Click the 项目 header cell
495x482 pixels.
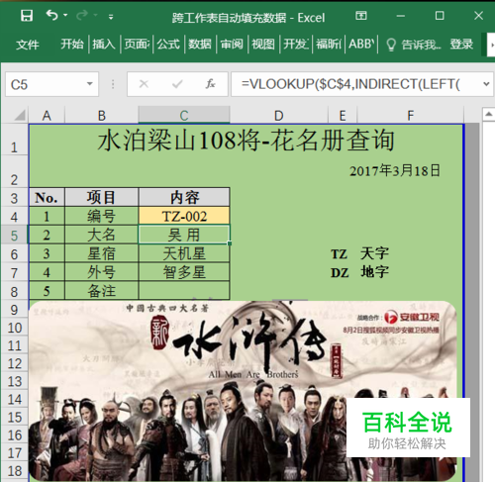tap(101, 197)
